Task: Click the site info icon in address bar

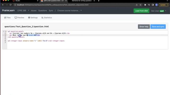Action: [x=15, y=5]
